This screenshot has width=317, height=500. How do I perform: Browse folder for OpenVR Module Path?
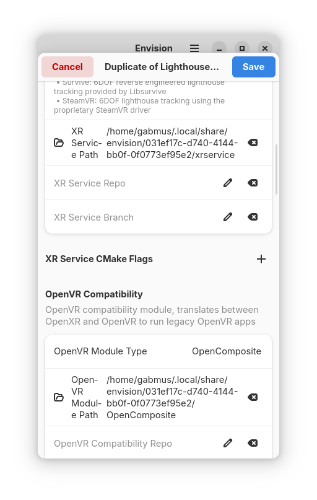(59, 397)
